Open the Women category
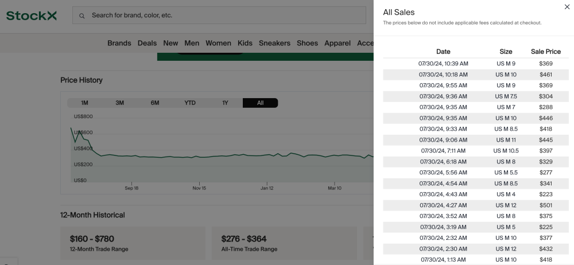 [218, 43]
